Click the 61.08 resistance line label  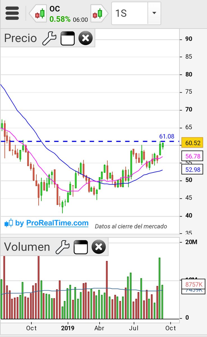[167, 137]
